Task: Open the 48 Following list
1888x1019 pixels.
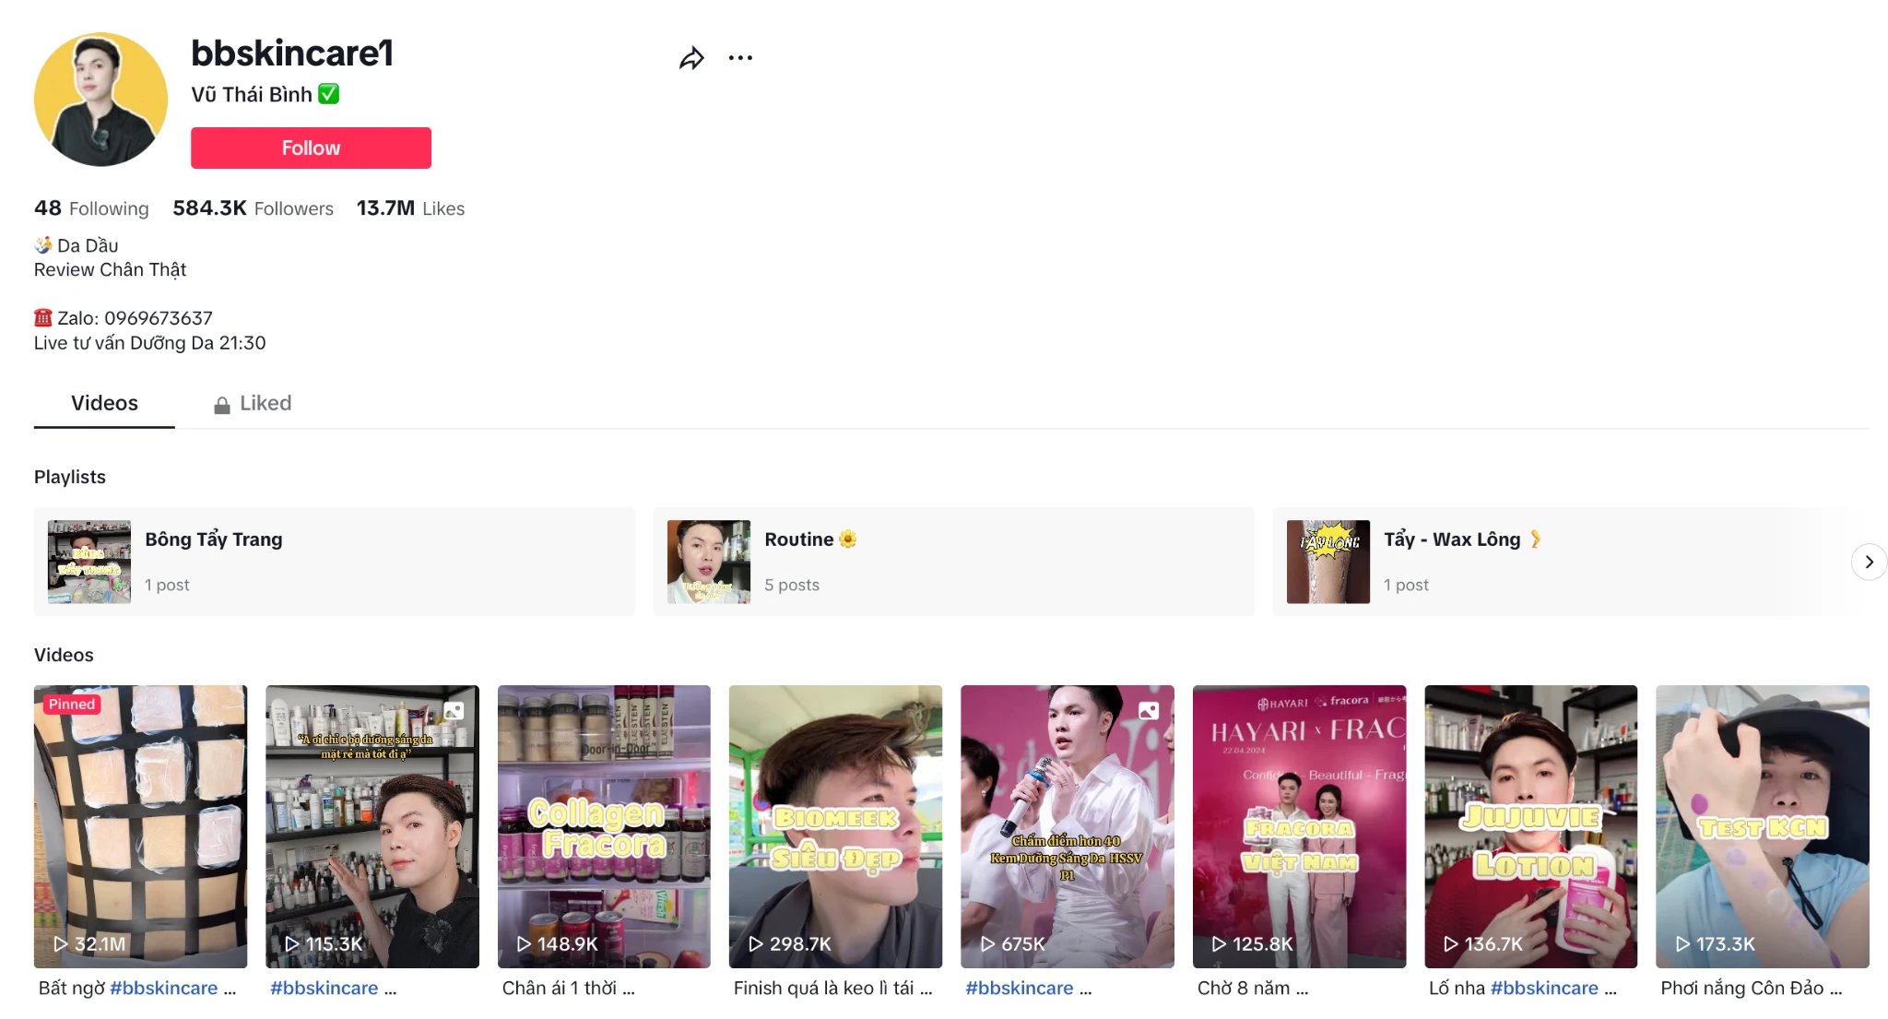Action: coord(91,208)
